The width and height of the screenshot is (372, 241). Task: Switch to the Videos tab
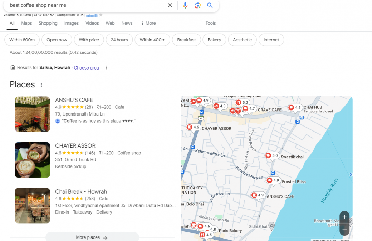click(92, 23)
